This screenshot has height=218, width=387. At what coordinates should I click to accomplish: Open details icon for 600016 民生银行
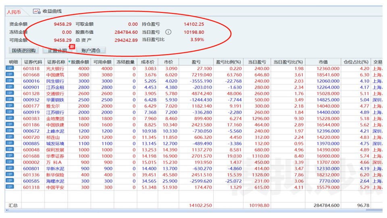[x=10, y=81]
